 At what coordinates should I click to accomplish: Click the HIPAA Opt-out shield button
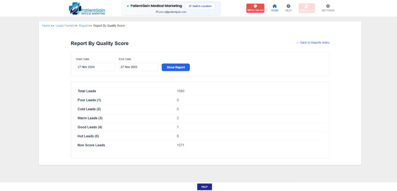tap(255, 8)
